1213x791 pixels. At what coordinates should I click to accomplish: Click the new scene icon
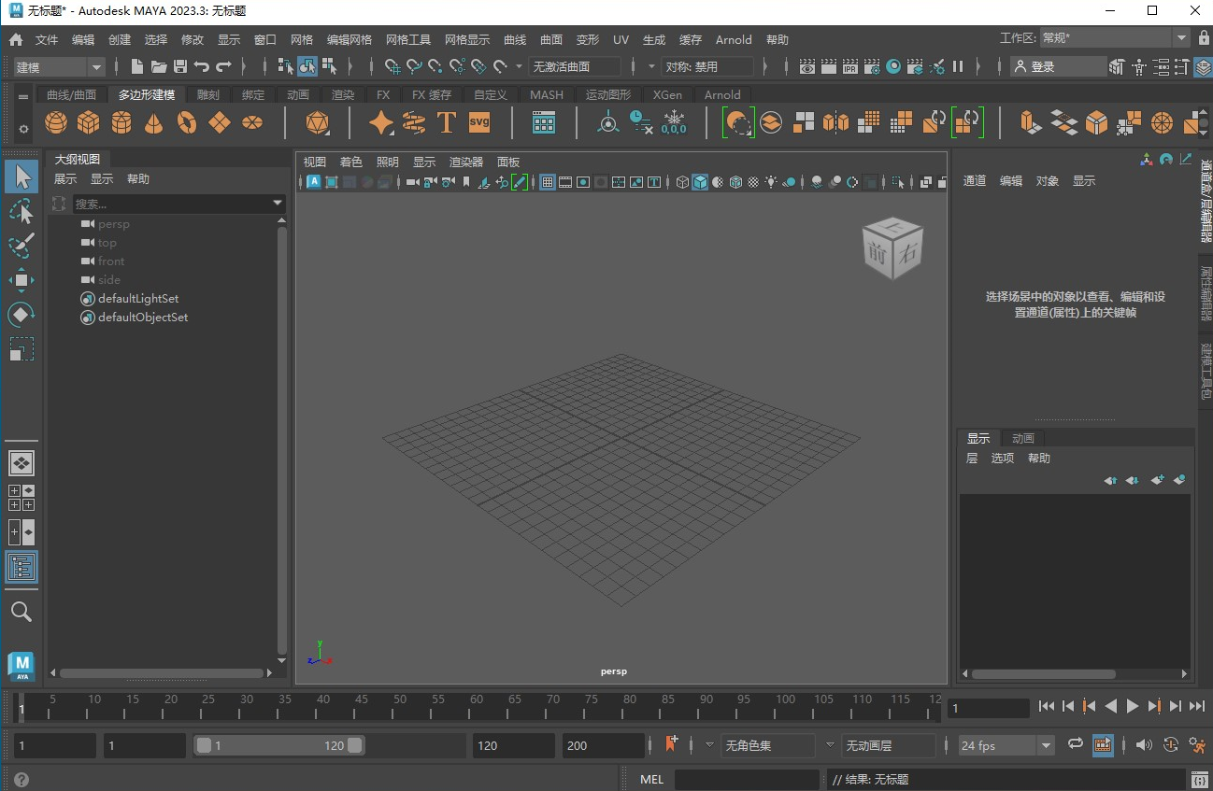tap(137, 66)
